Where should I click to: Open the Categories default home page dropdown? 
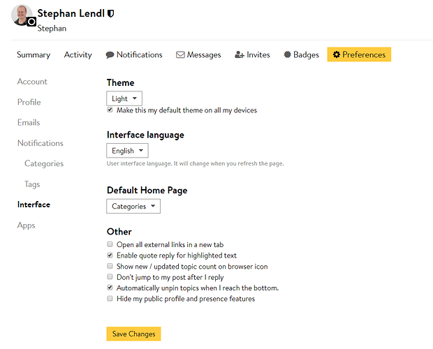point(133,206)
